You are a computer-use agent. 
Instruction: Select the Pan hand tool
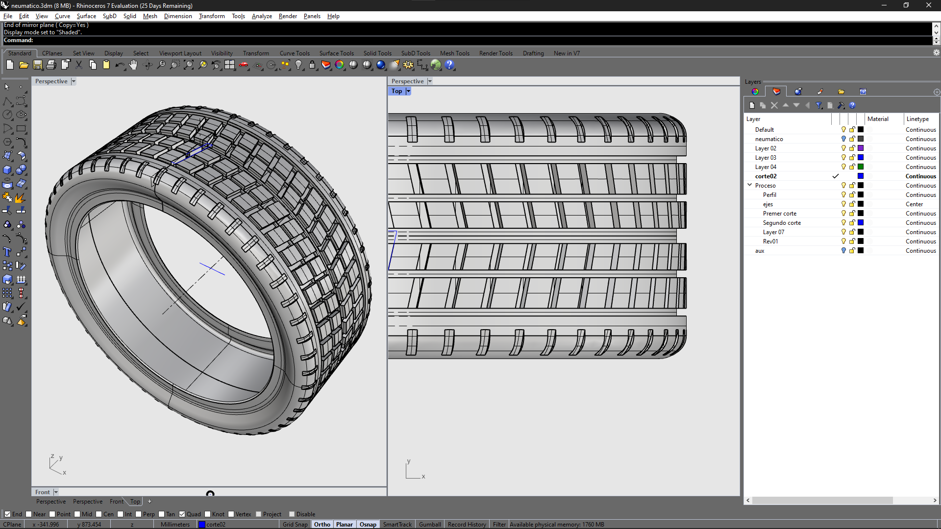133,65
